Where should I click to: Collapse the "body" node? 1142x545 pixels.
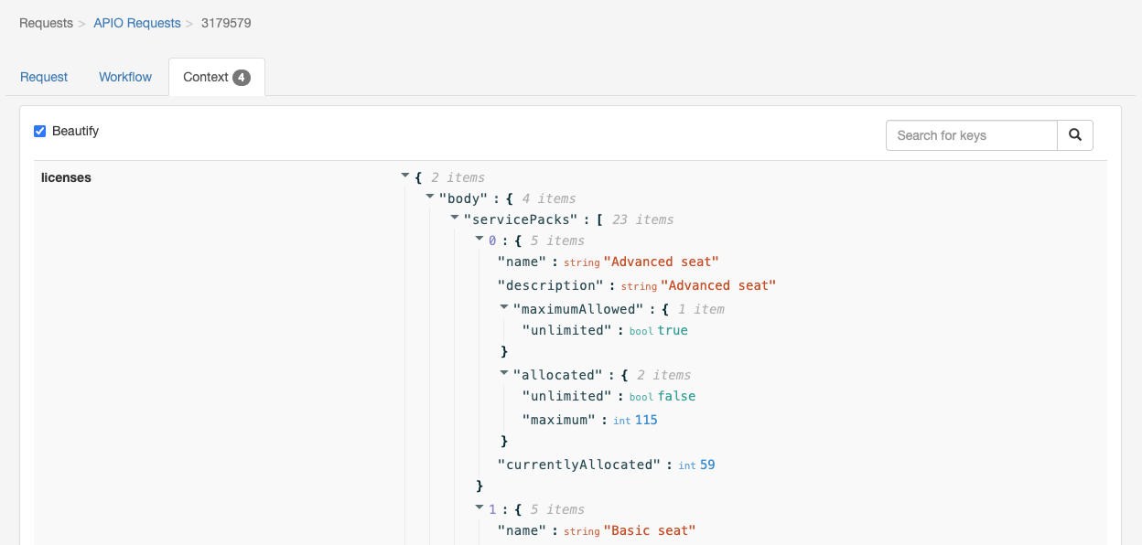point(430,197)
